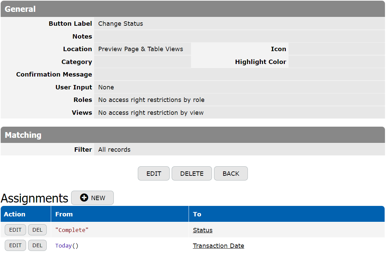Click the DELETE button
386x255 pixels.
pyautogui.click(x=192, y=173)
